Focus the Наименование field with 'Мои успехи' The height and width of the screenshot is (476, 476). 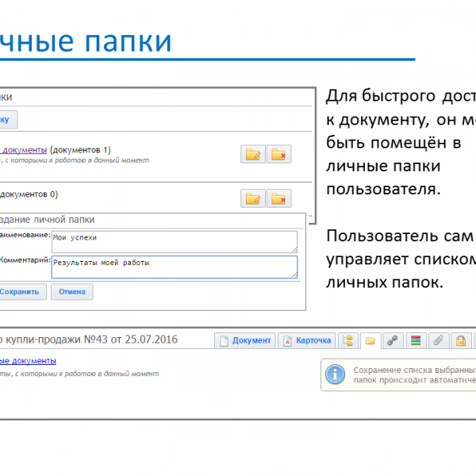click(x=174, y=241)
